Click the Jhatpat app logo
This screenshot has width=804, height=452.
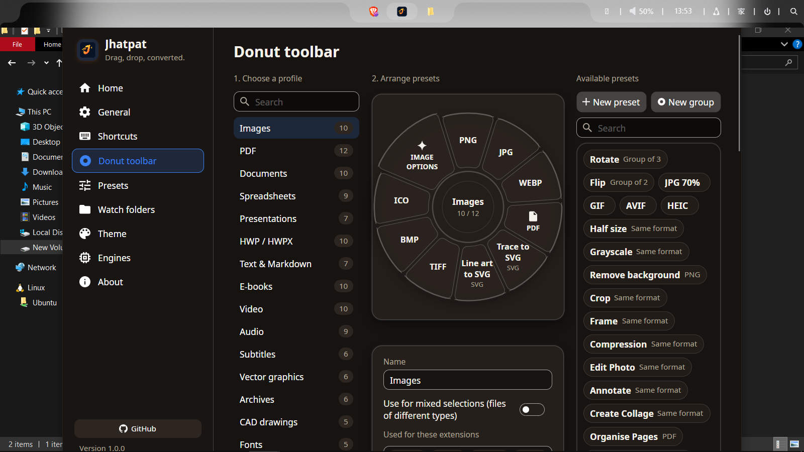[x=88, y=50]
